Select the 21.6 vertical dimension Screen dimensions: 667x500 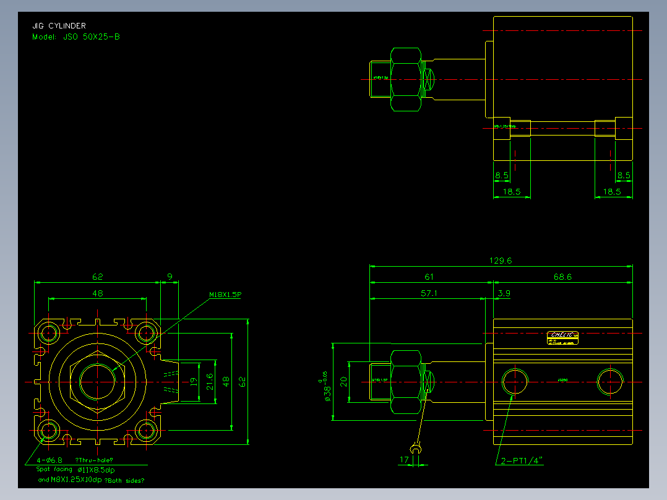coord(210,382)
